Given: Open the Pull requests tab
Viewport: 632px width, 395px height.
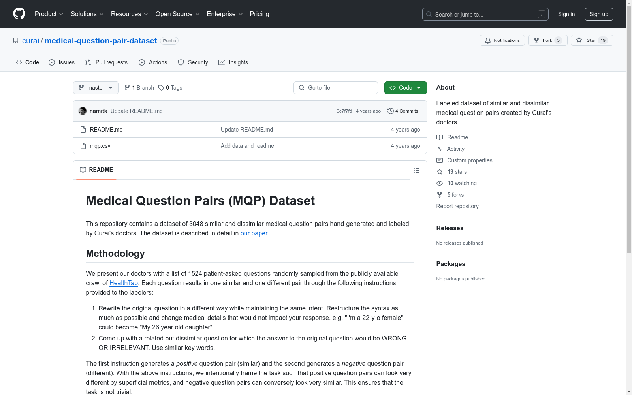Looking at the screenshot, I should [x=106, y=62].
